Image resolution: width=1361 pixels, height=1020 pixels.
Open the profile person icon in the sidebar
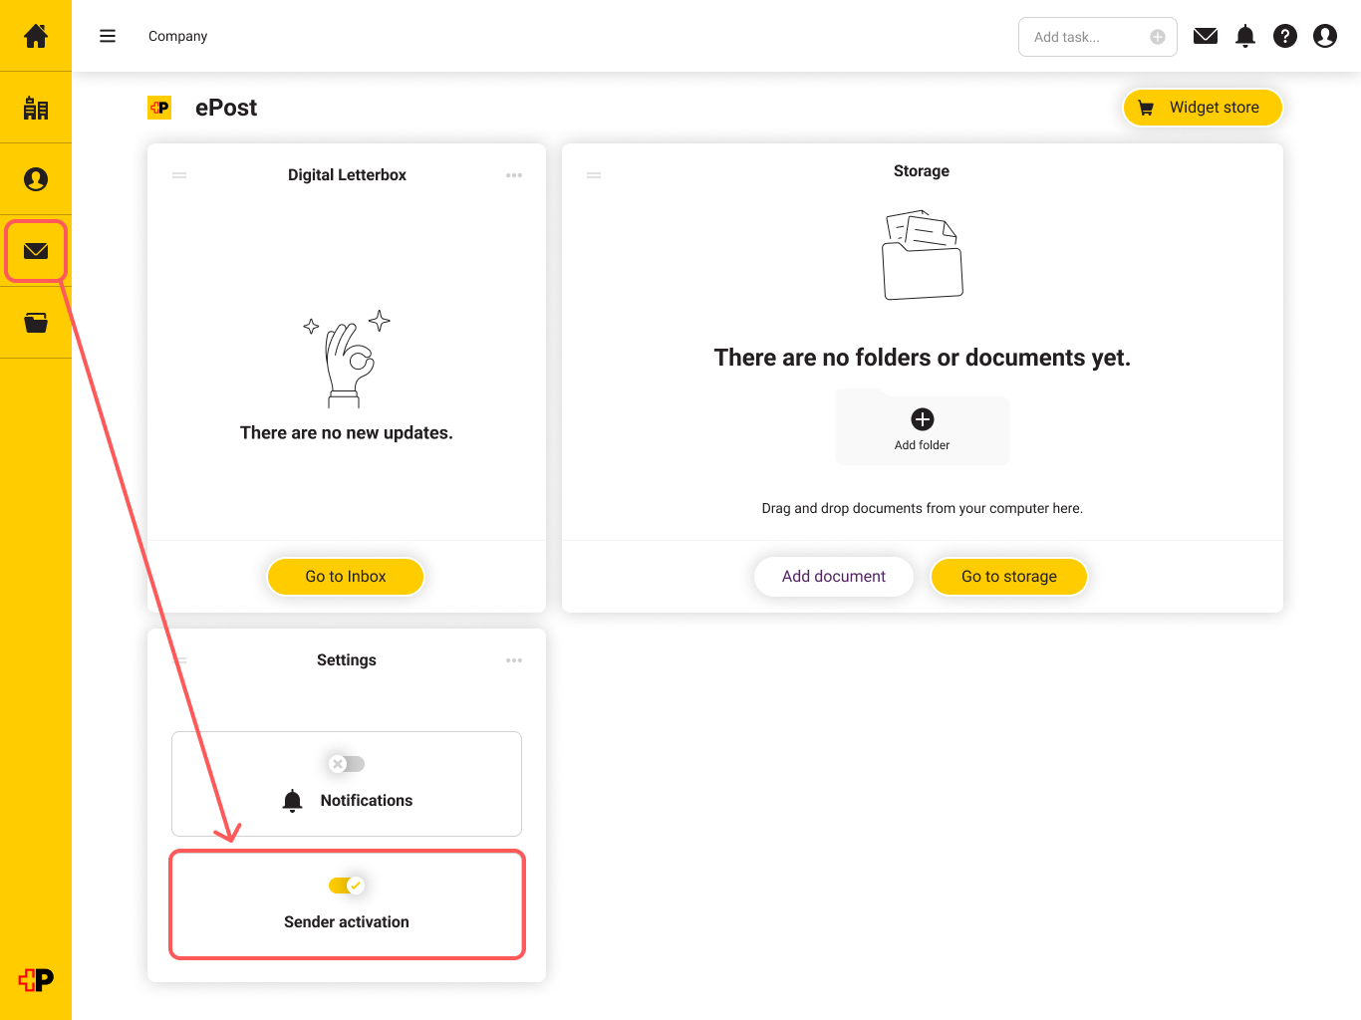pyautogui.click(x=36, y=179)
